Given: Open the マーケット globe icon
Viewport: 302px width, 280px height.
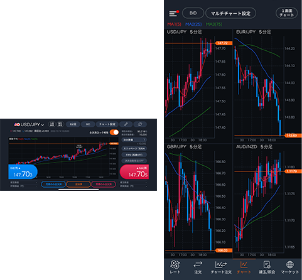Looking at the screenshot, I should tap(290, 267).
